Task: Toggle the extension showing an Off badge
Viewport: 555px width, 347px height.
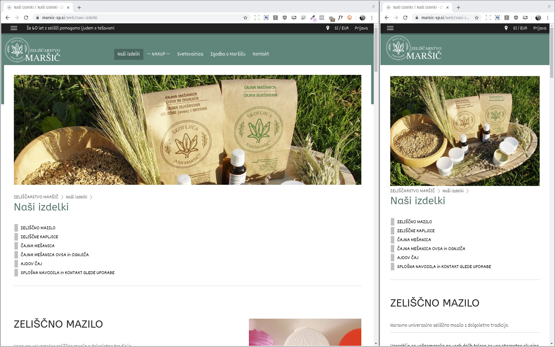Action: click(331, 18)
